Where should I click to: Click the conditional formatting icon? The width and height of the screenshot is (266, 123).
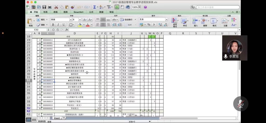pos(175,21)
